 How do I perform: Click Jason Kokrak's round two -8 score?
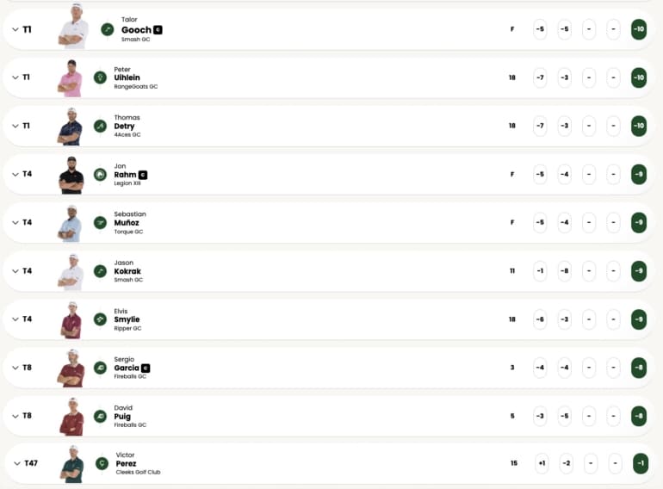[x=564, y=270]
